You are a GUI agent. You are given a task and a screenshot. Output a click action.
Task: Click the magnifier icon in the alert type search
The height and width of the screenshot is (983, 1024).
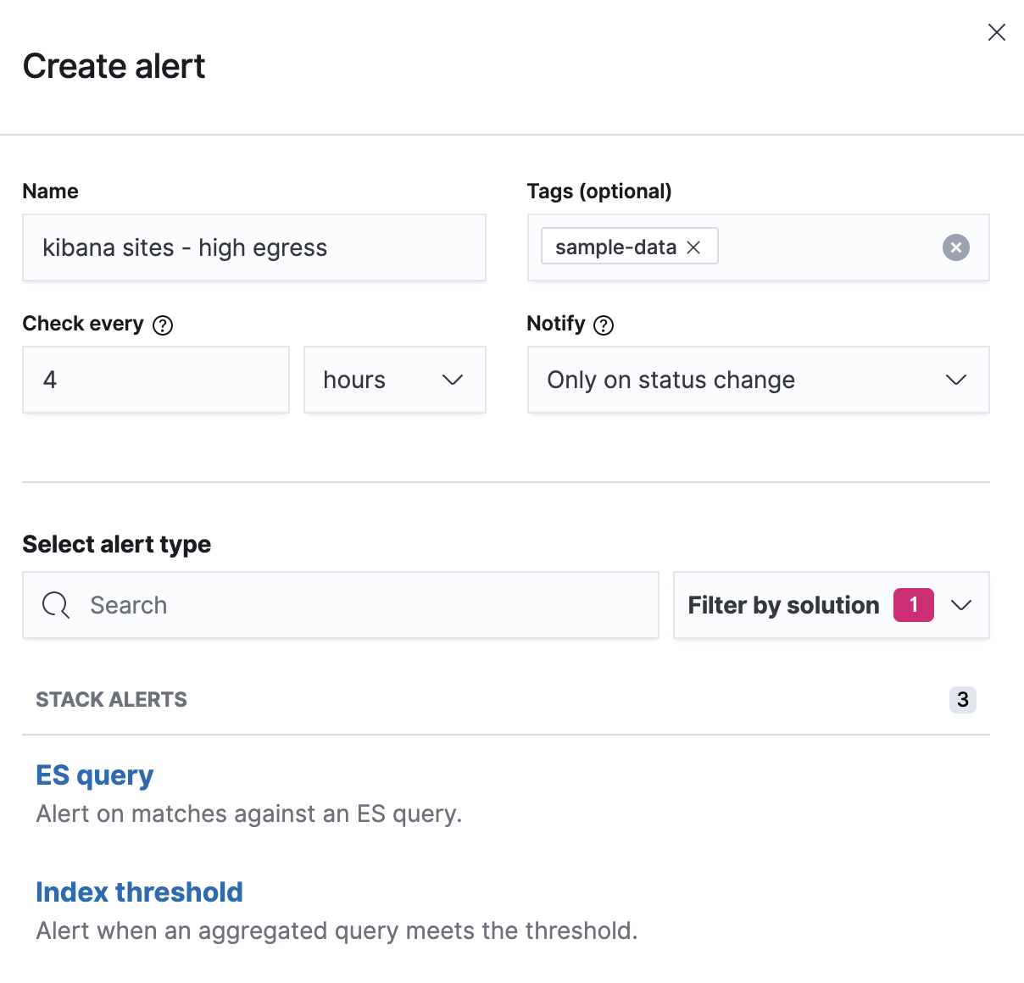55,605
